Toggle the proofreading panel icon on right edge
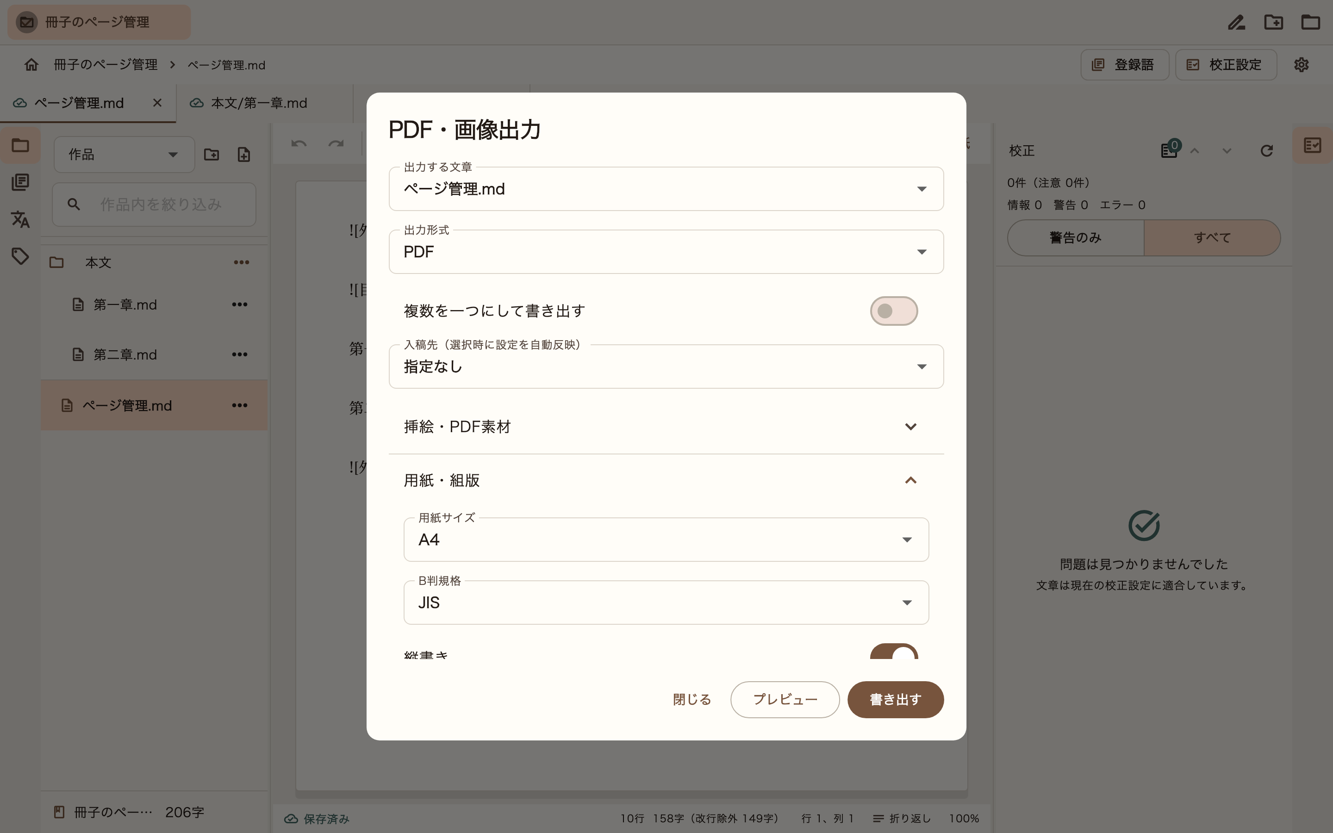This screenshot has width=1333, height=833. [1313, 145]
